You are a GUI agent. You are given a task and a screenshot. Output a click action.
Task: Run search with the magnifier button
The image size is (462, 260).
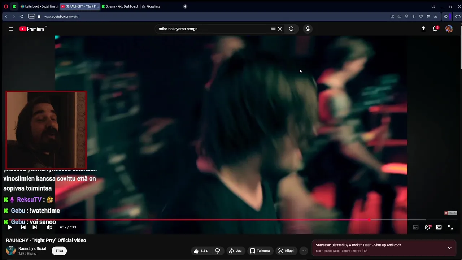[291, 29]
